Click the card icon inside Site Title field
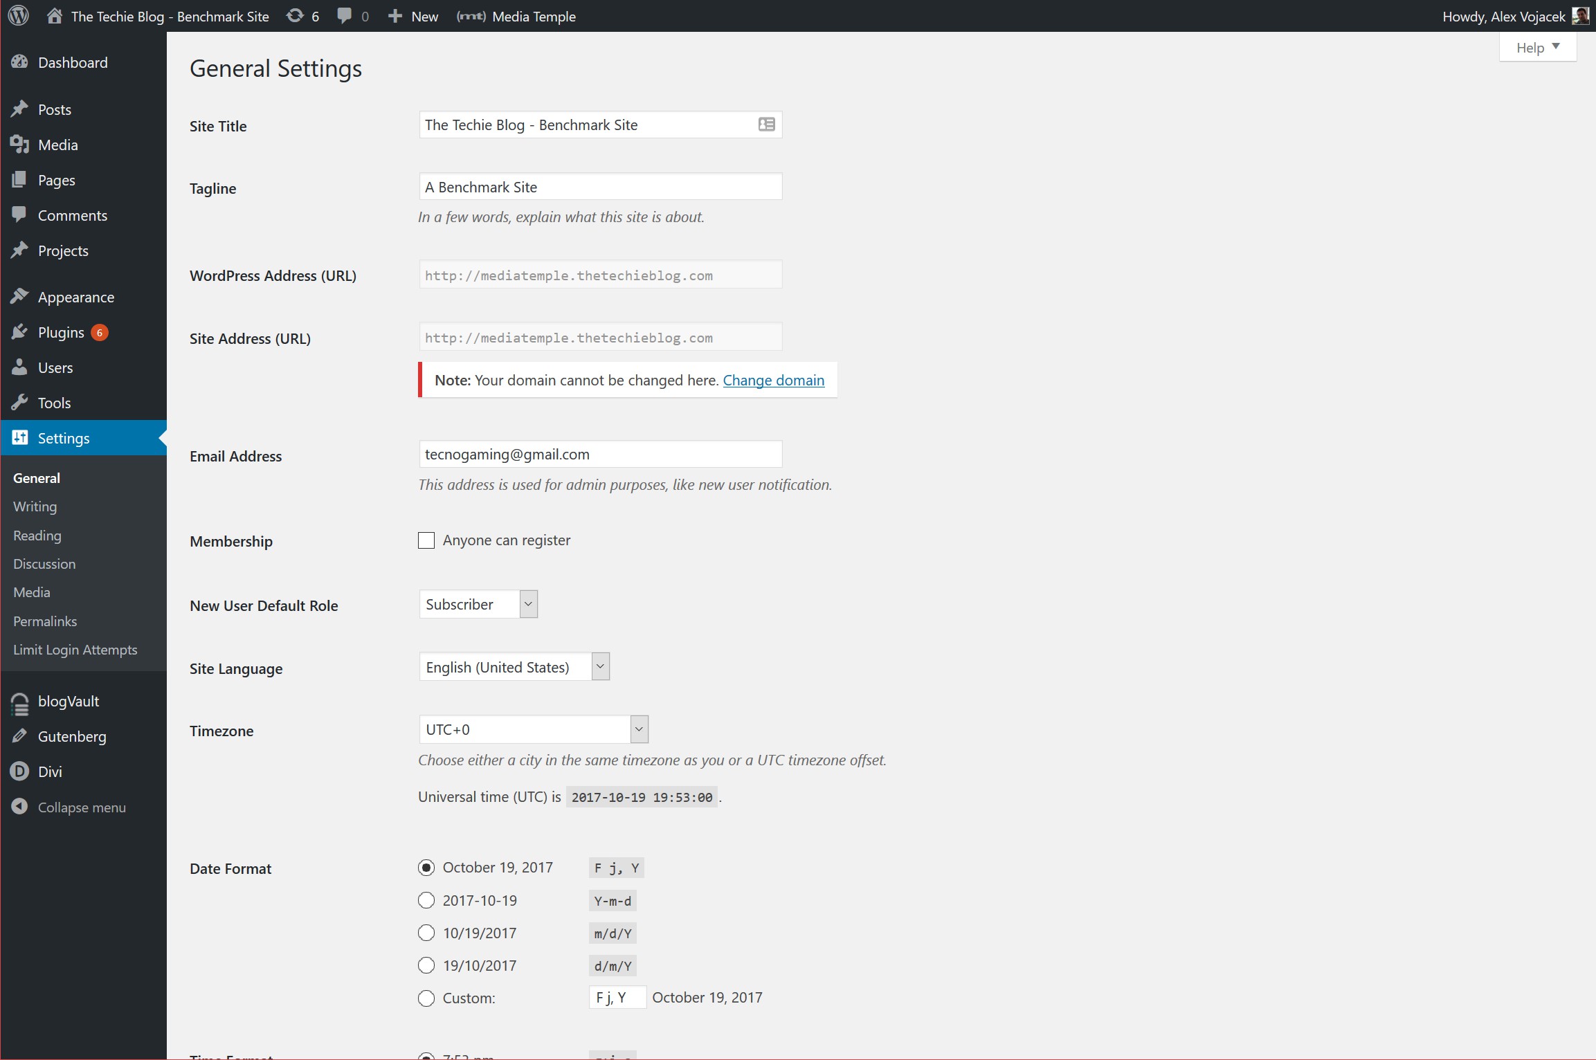Screen dimensions: 1596x1060 click(766, 125)
